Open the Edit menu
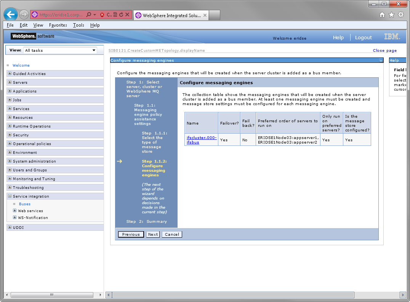This screenshot has width=410, height=302. point(24,25)
